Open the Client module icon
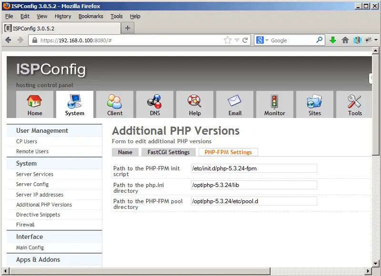This screenshot has height=276, width=381. point(115,104)
